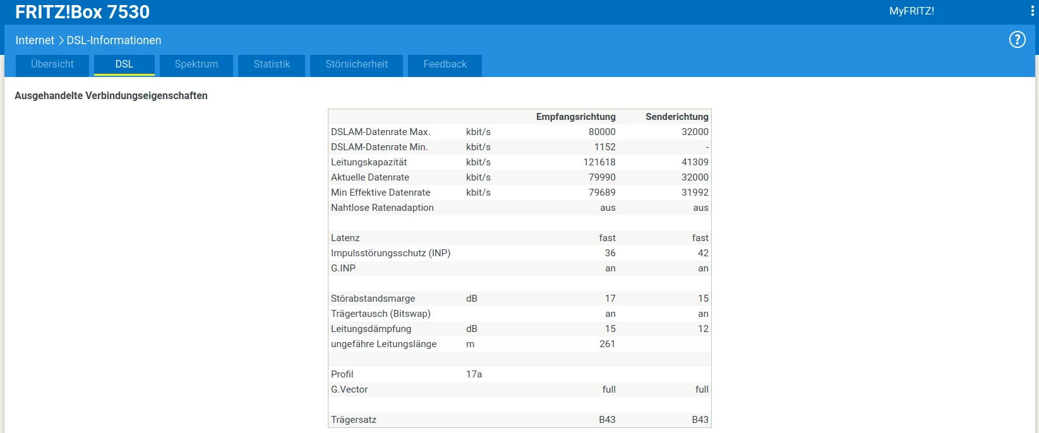Select the value 80000

(x=602, y=132)
